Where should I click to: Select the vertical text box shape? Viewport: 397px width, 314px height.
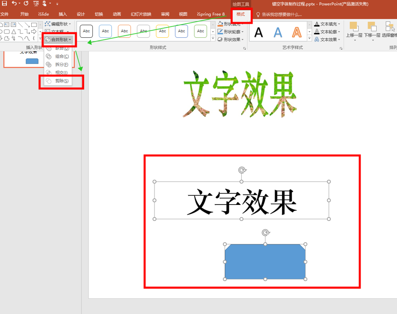click(x=14, y=25)
